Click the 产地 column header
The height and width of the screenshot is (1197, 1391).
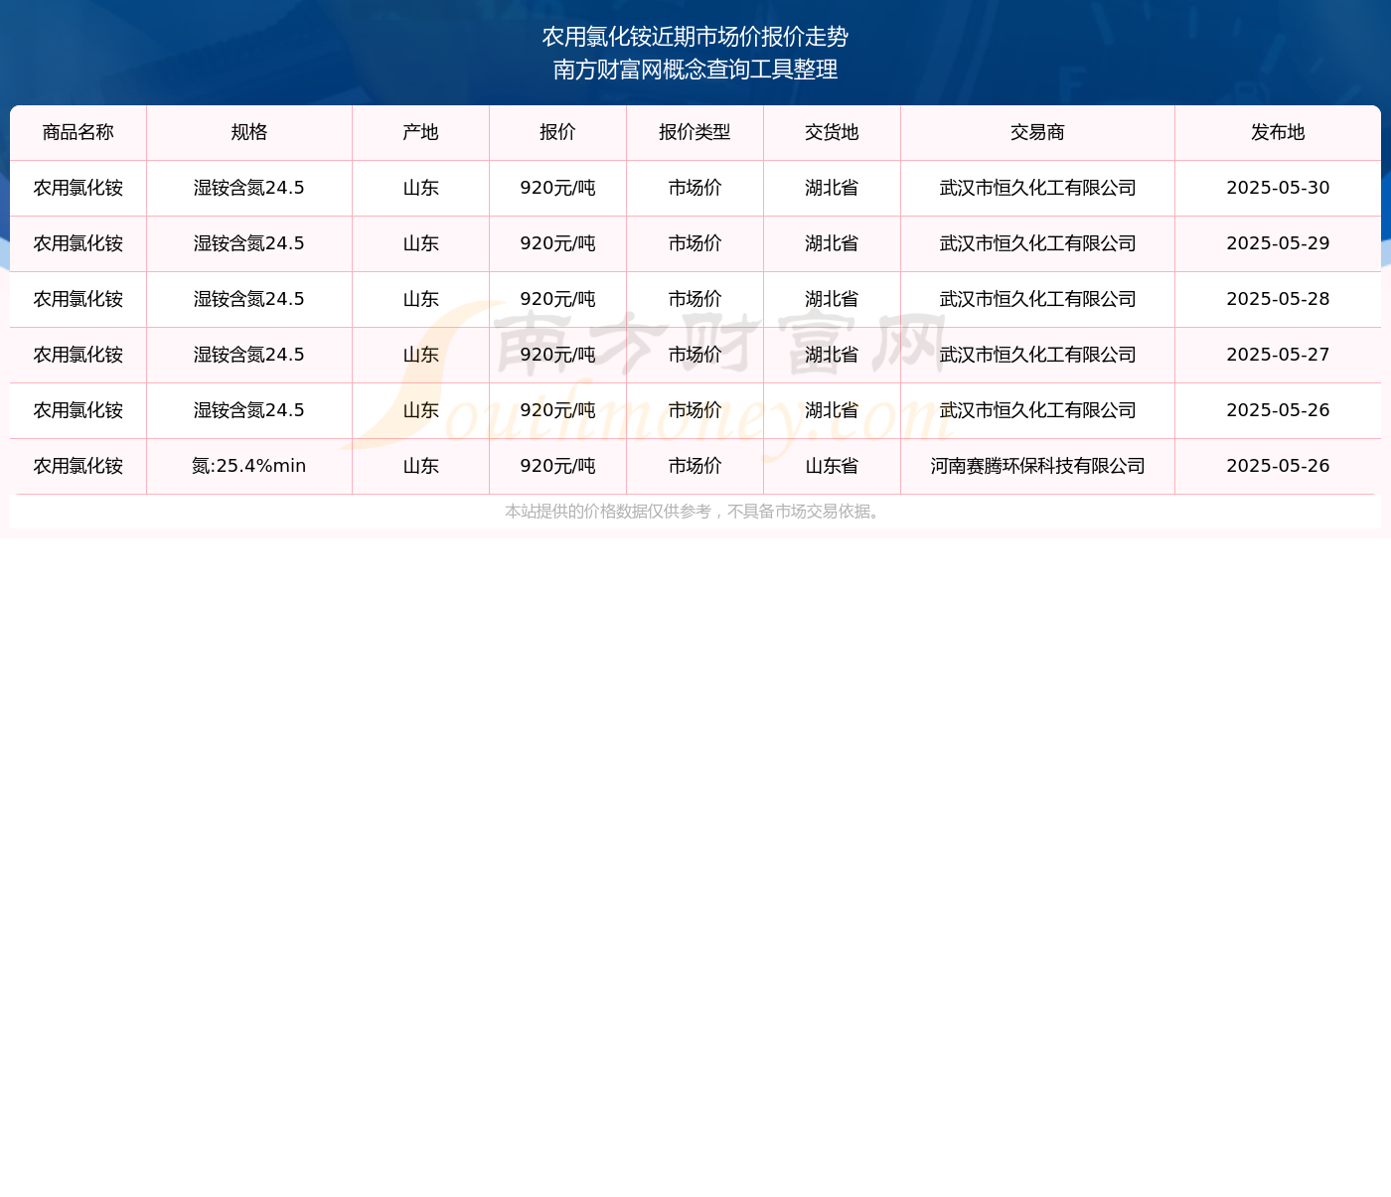pos(420,132)
